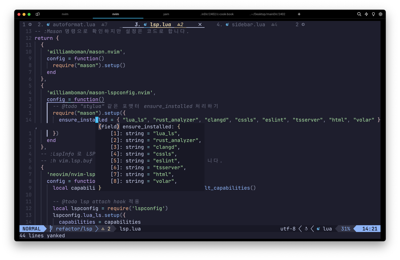
Task: Click the refactor/lsp git branch indicator
Action: coord(74,229)
